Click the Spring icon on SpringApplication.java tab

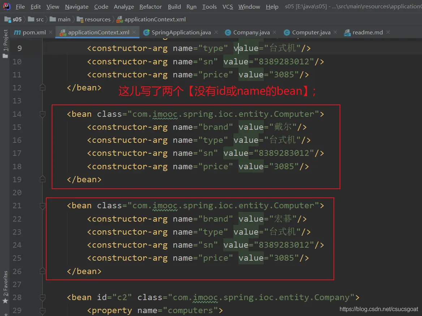point(146,33)
